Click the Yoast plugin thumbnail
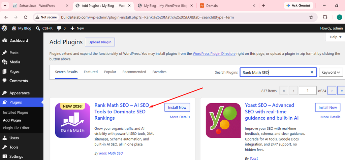The width and height of the screenshot is (345, 160). [223, 120]
